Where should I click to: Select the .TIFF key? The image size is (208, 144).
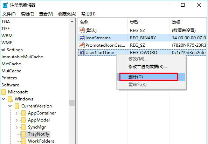(5, 29)
